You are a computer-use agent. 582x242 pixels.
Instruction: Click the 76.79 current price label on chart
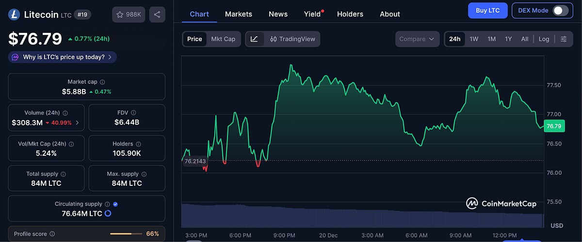pos(553,126)
